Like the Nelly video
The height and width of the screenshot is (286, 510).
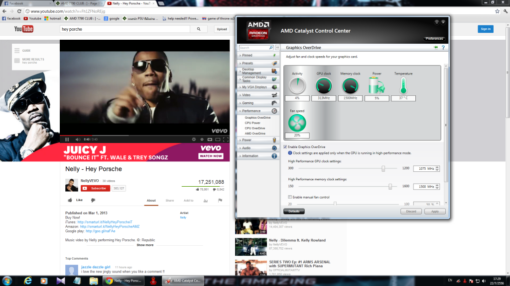tap(75, 200)
